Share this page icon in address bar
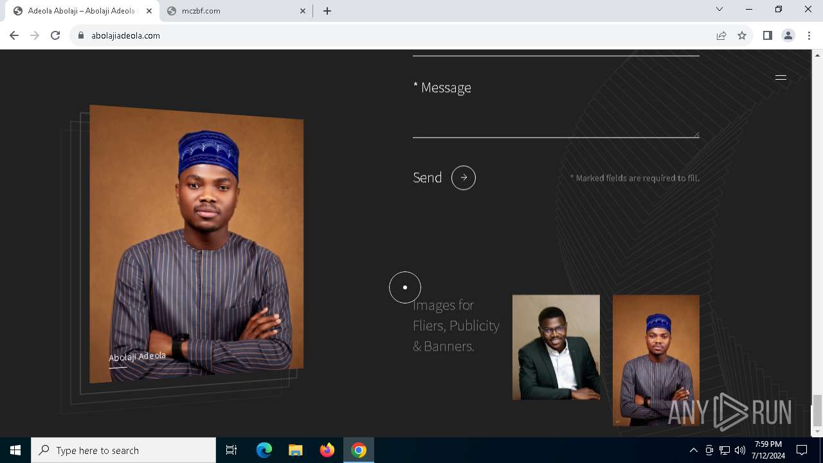The height and width of the screenshot is (463, 823). click(721, 35)
